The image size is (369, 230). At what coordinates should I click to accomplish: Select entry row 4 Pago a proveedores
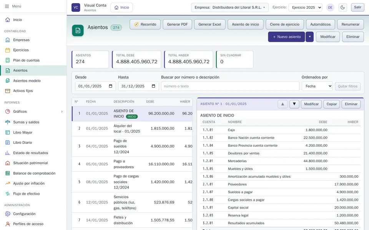(132, 164)
